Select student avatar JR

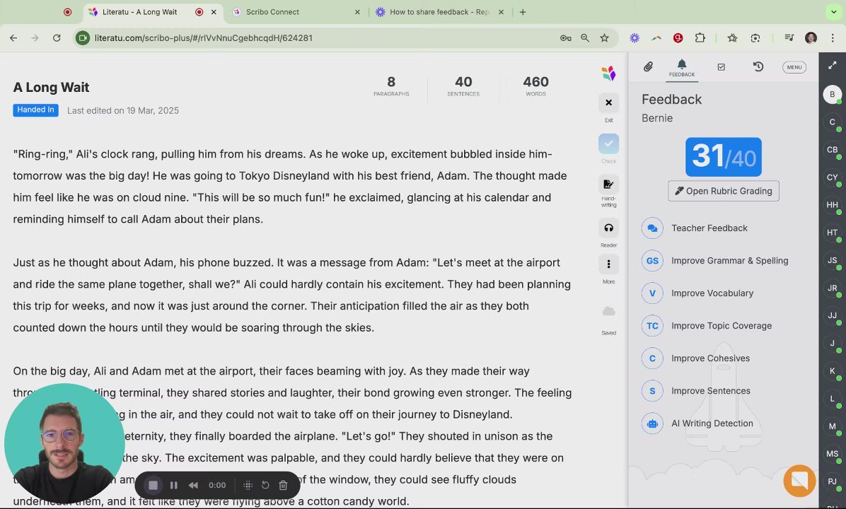832,288
